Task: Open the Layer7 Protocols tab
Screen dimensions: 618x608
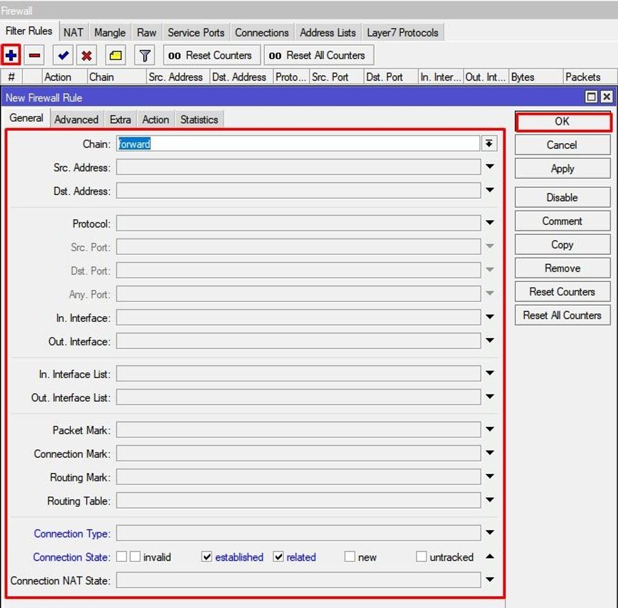Action: coord(403,32)
